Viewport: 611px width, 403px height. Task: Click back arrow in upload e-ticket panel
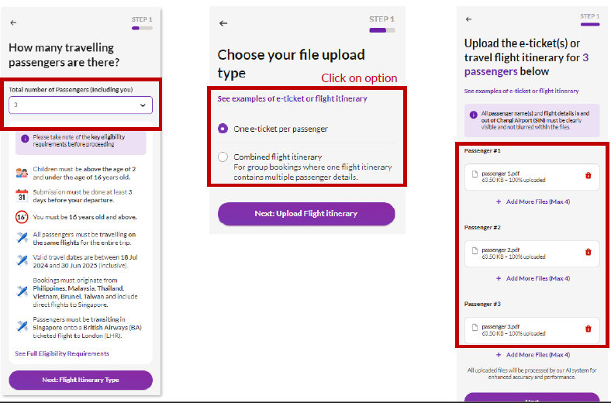tap(469, 19)
